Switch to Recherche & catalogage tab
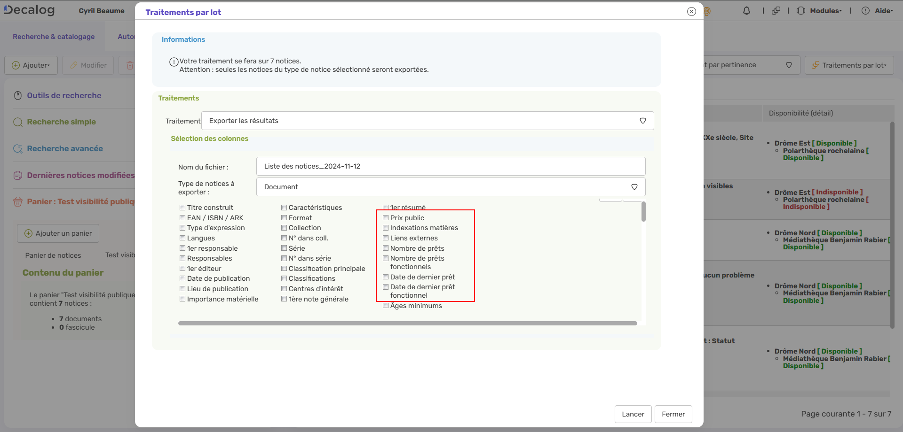 pyautogui.click(x=54, y=37)
